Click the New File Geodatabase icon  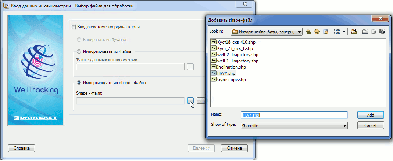click(x=374, y=32)
